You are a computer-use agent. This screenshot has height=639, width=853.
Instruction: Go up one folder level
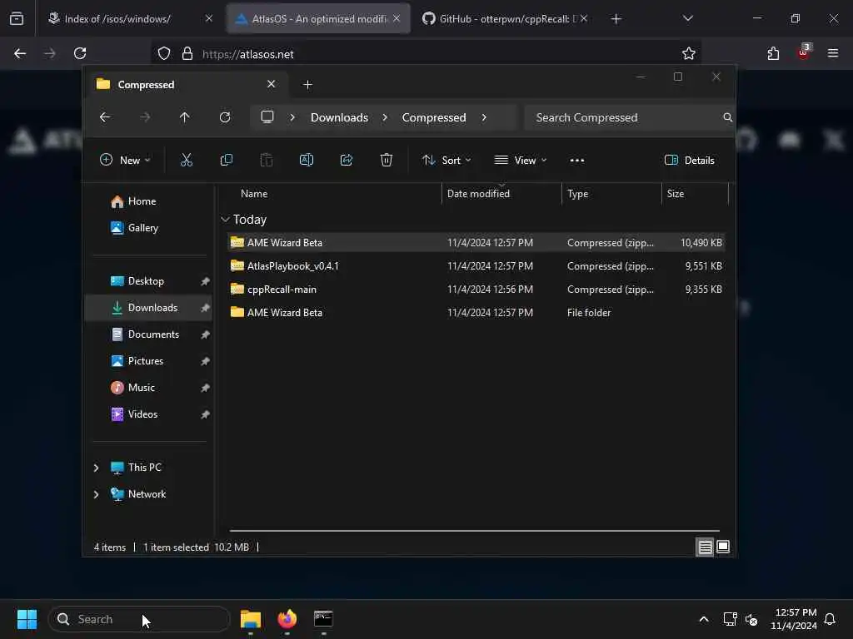click(x=184, y=117)
